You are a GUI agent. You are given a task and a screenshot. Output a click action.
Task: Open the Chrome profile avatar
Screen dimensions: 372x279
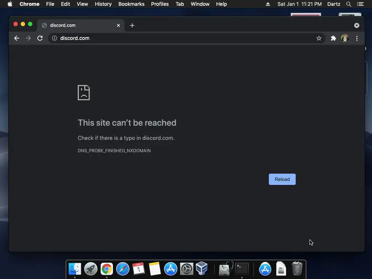tap(345, 38)
